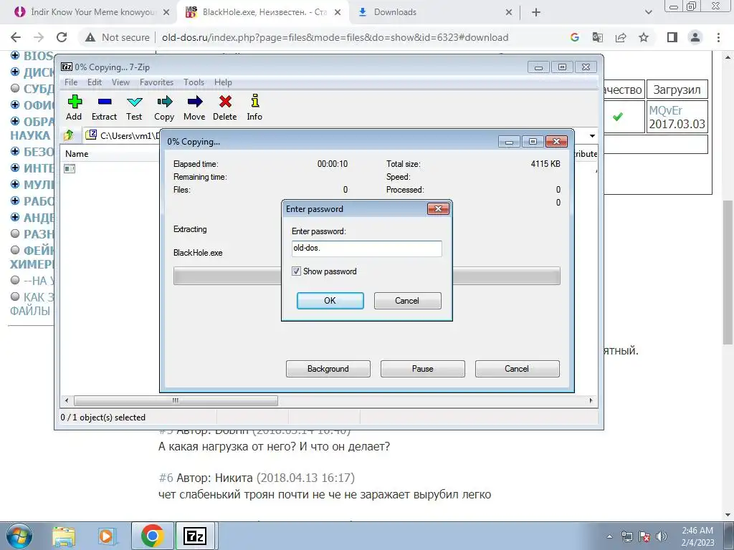This screenshot has height=550, width=734.
Task: Click Chrome back arrow
Action: coord(16,37)
